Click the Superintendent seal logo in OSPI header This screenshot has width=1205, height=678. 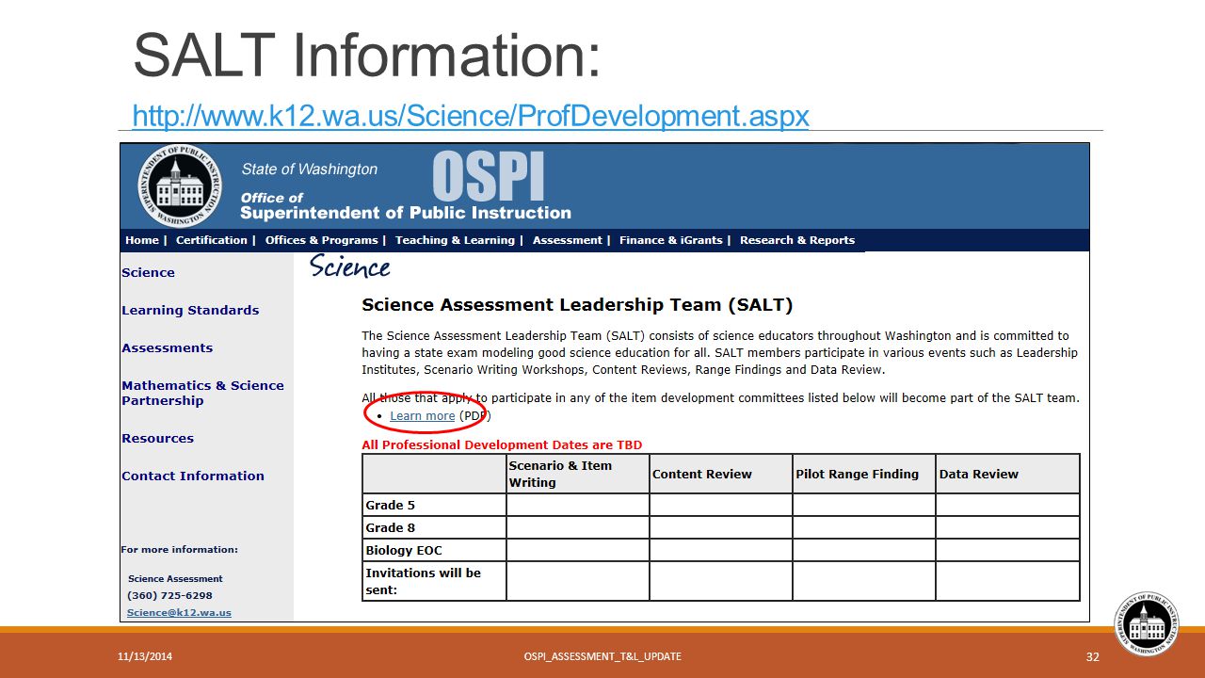(x=181, y=186)
